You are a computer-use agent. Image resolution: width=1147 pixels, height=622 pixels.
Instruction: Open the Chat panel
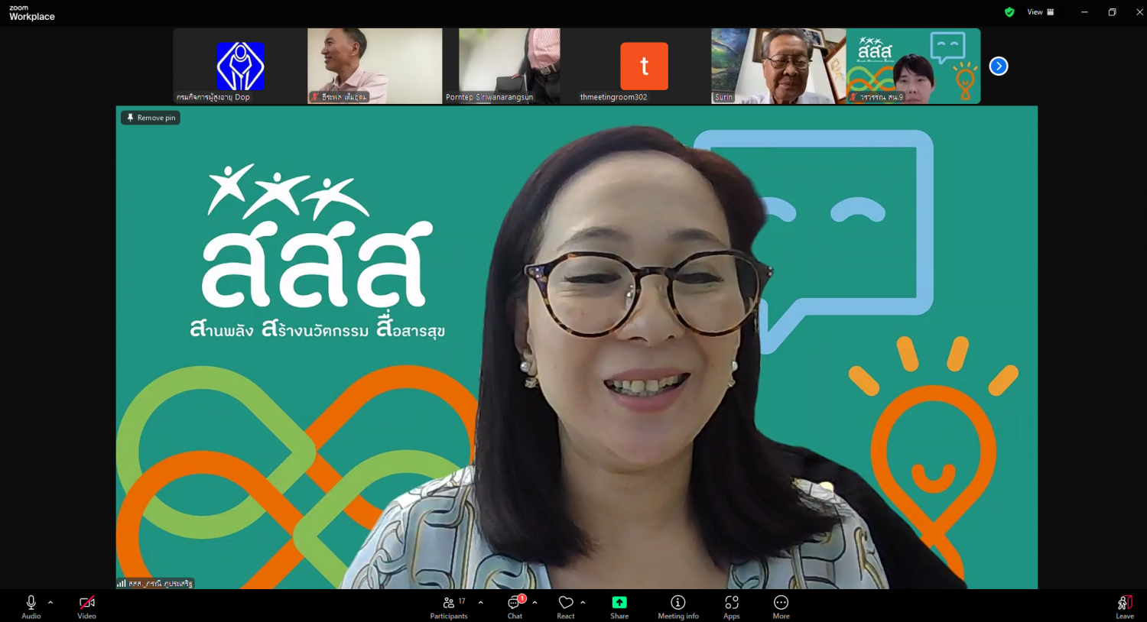pyautogui.click(x=515, y=607)
